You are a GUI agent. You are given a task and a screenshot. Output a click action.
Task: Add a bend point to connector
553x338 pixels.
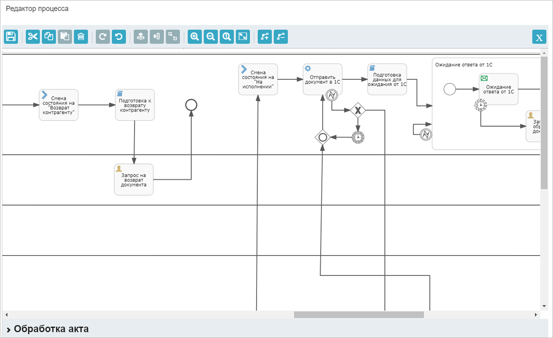tap(265, 37)
